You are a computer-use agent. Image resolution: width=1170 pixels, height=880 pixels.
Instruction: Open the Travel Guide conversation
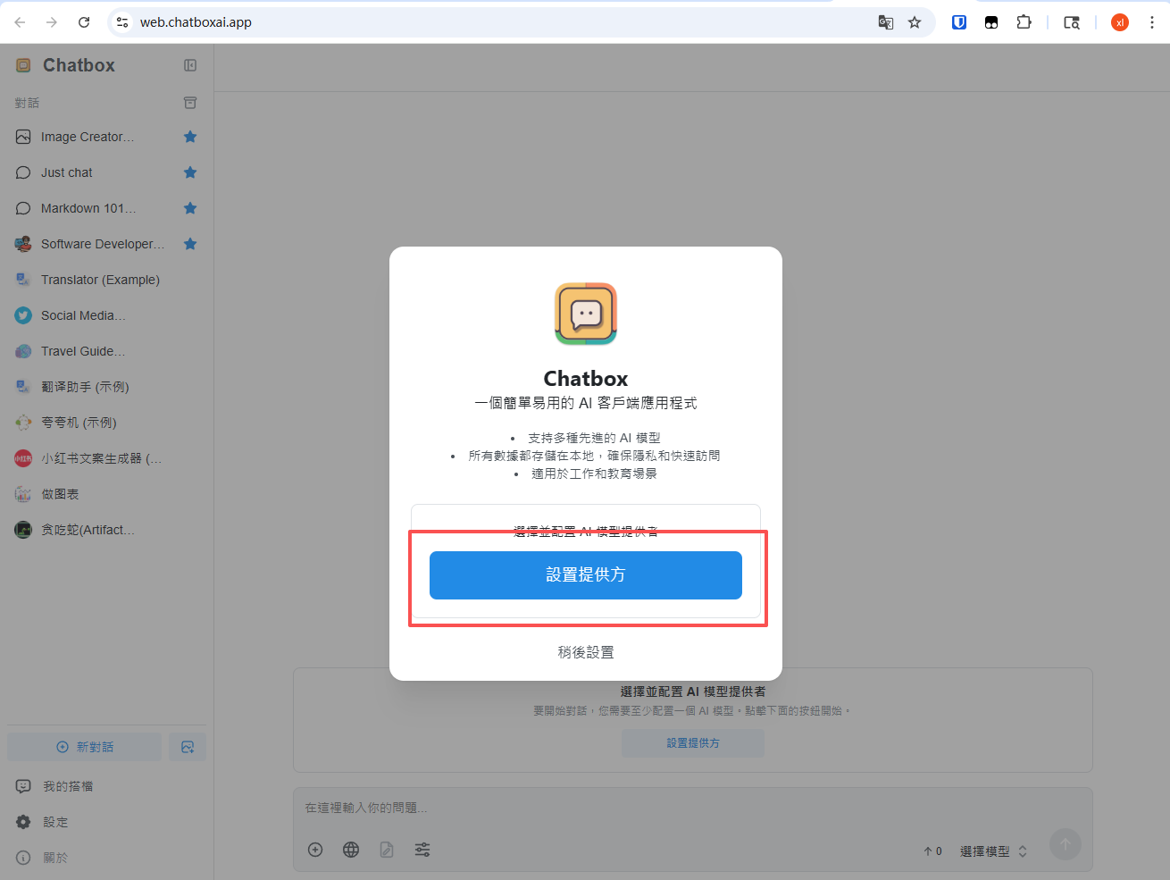[106, 351]
